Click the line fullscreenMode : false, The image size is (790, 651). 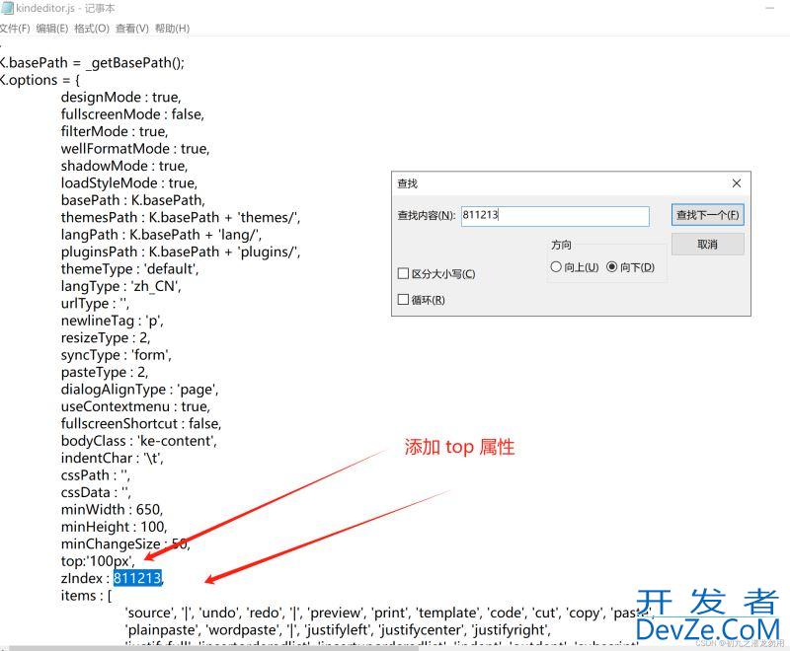pyautogui.click(x=132, y=114)
